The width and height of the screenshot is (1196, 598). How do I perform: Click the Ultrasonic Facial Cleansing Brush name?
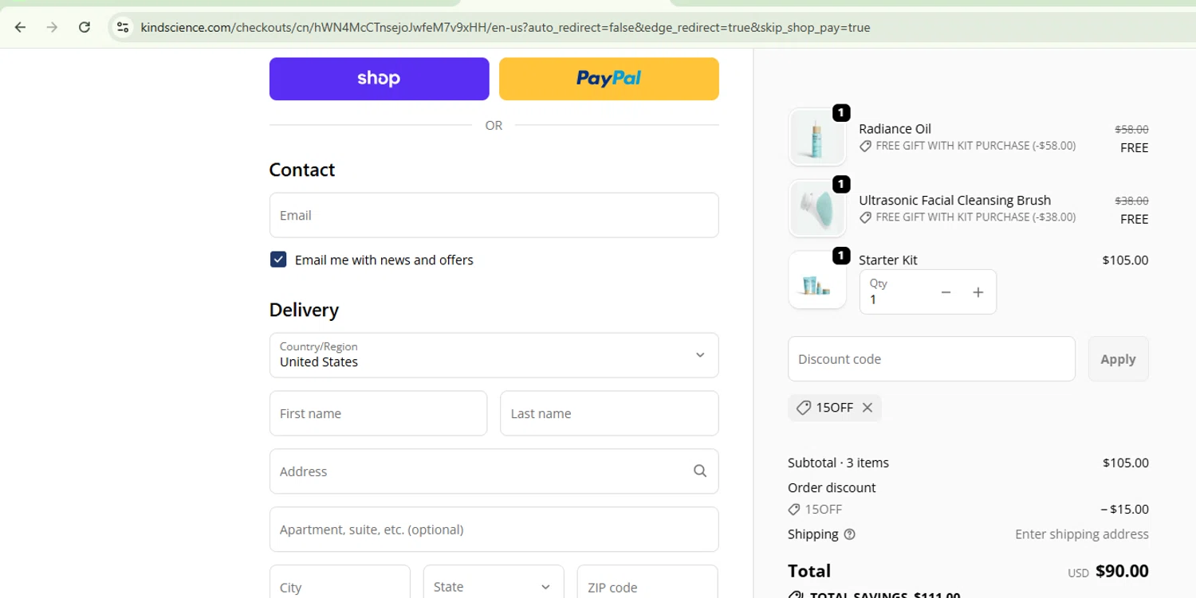(x=954, y=201)
